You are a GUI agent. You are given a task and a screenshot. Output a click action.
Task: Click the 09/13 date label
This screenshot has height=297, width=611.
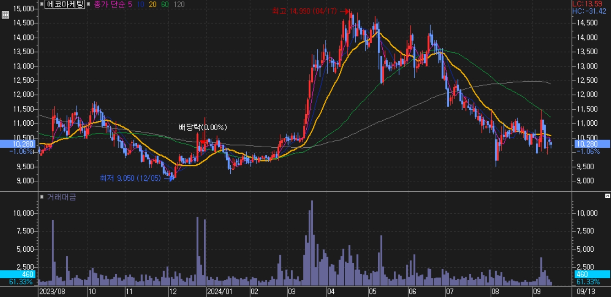(585, 292)
